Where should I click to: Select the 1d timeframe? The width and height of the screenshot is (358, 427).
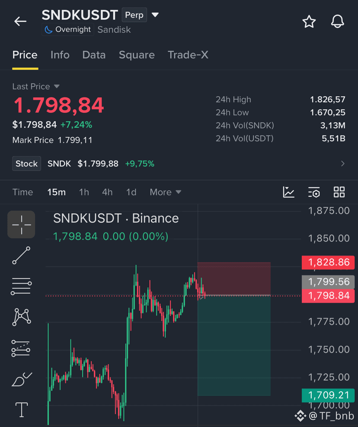click(x=131, y=192)
